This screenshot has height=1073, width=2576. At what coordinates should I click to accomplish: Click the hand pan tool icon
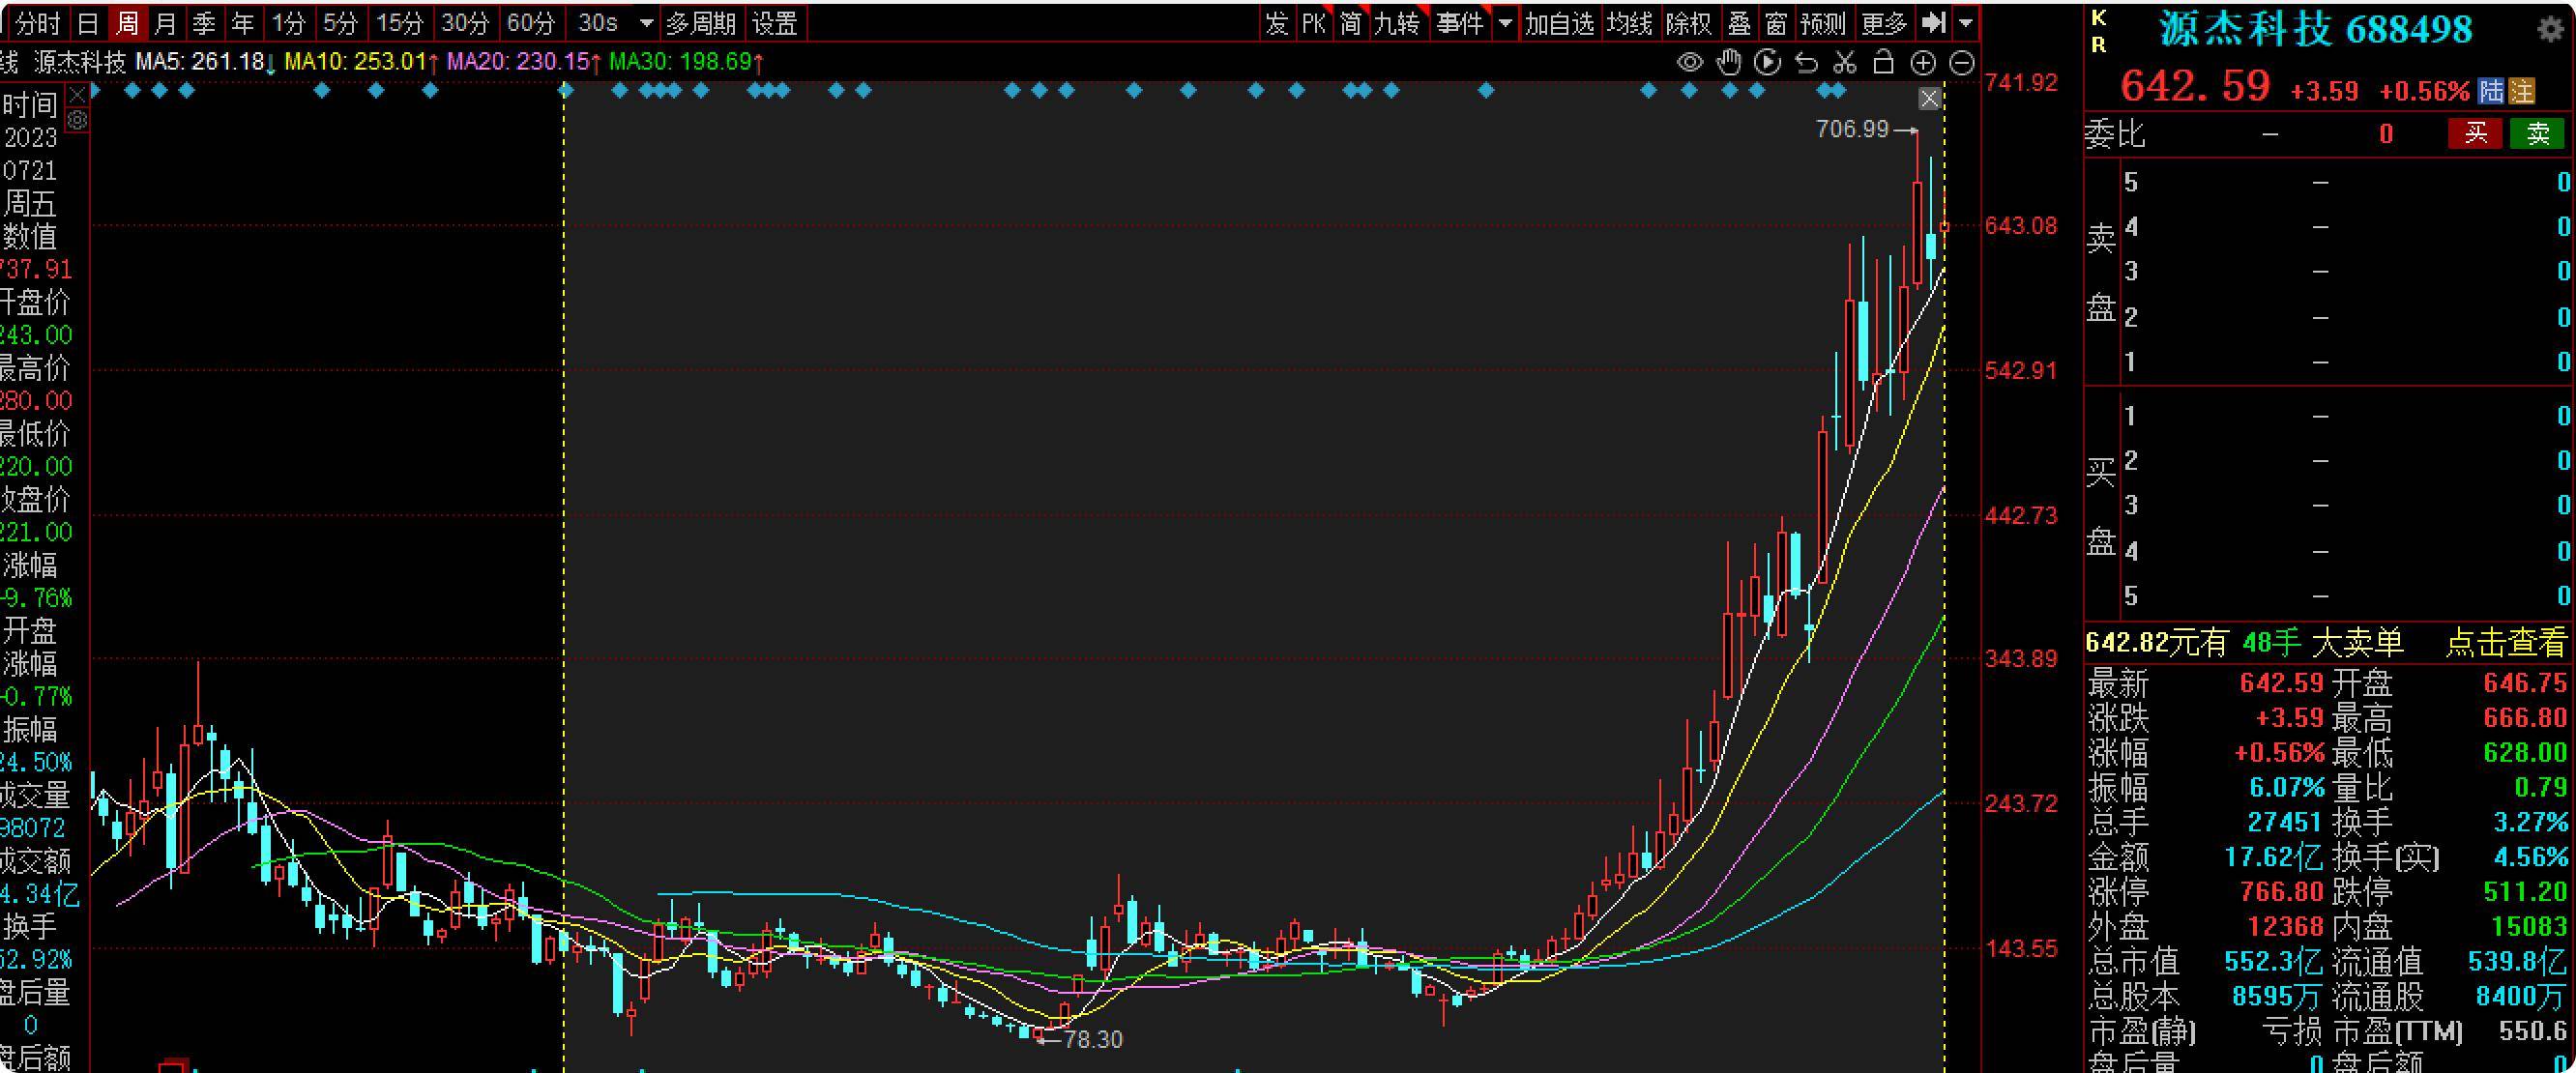pyautogui.click(x=1728, y=63)
